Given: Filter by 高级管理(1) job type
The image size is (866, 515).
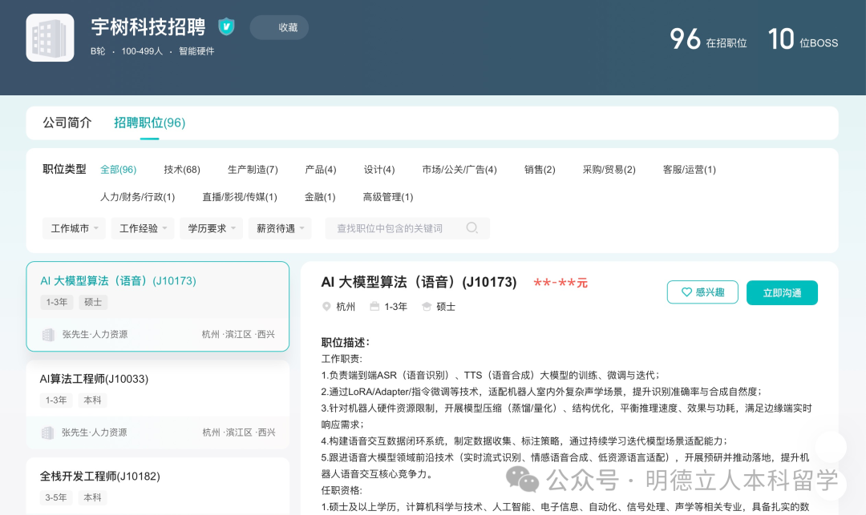Looking at the screenshot, I should (388, 197).
